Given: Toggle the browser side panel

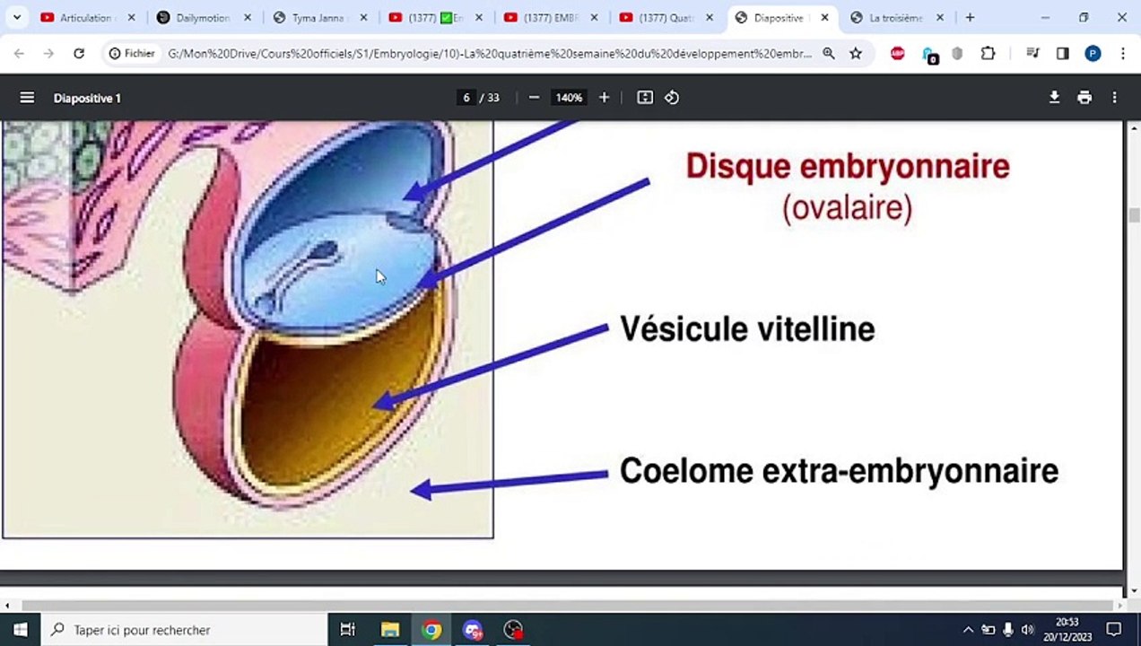Looking at the screenshot, I should pyautogui.click(x=1063, y=54).
